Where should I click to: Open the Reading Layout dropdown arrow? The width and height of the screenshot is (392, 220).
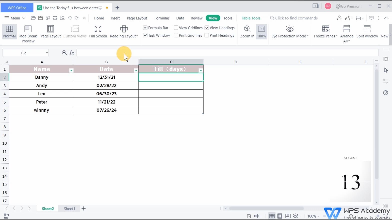click(137, 36)
